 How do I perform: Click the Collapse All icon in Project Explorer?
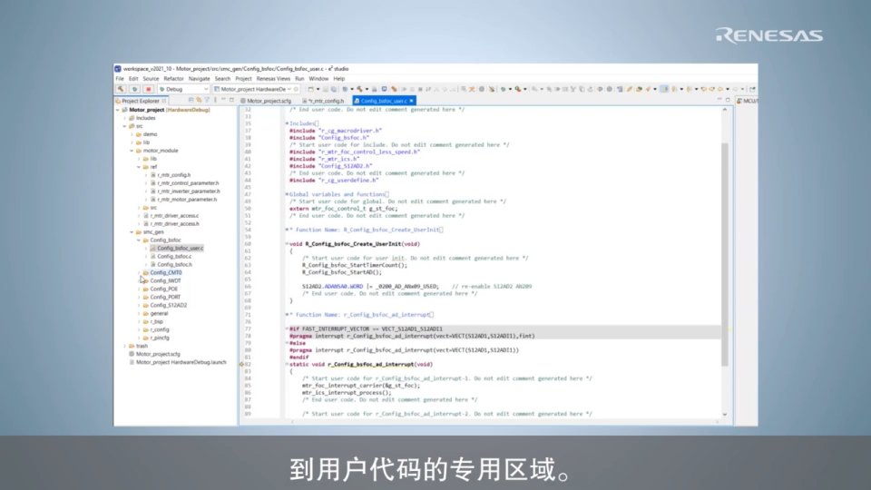click(x=191, y=100)
